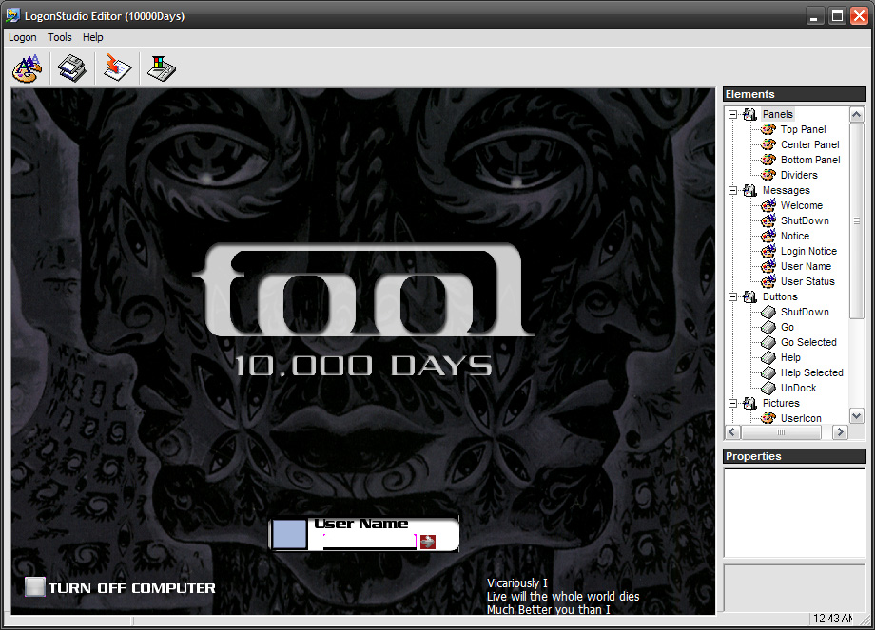Viewport: 875px width, 630px height.
Task: Select the User Status message icon
Action: 768,281
